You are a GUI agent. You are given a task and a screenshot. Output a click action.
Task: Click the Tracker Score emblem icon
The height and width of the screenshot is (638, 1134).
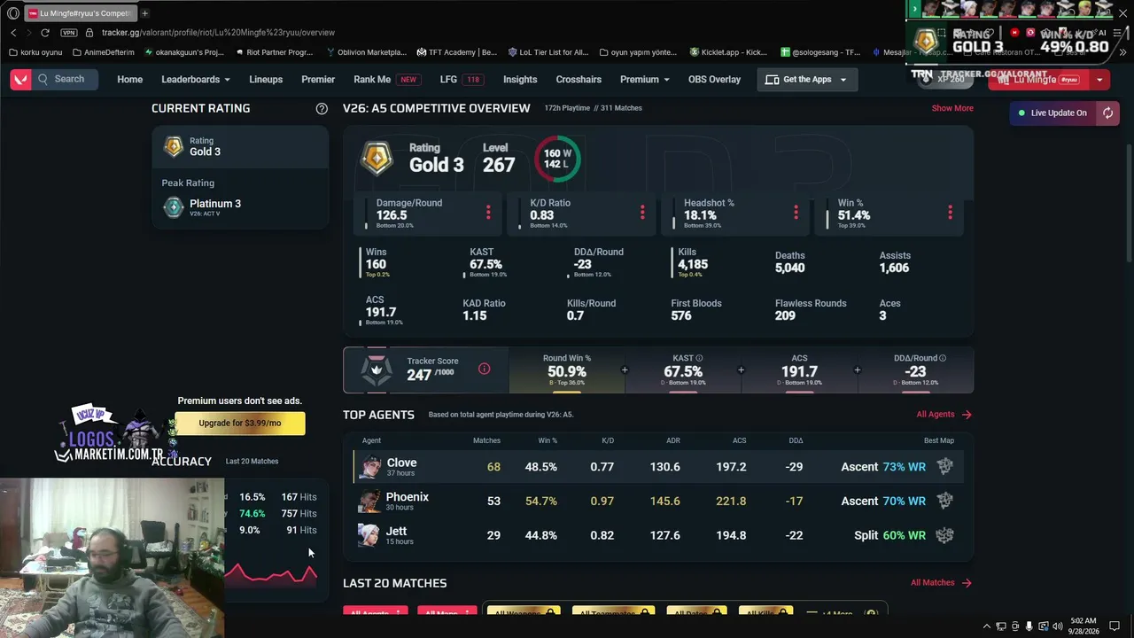coord(377,370)
